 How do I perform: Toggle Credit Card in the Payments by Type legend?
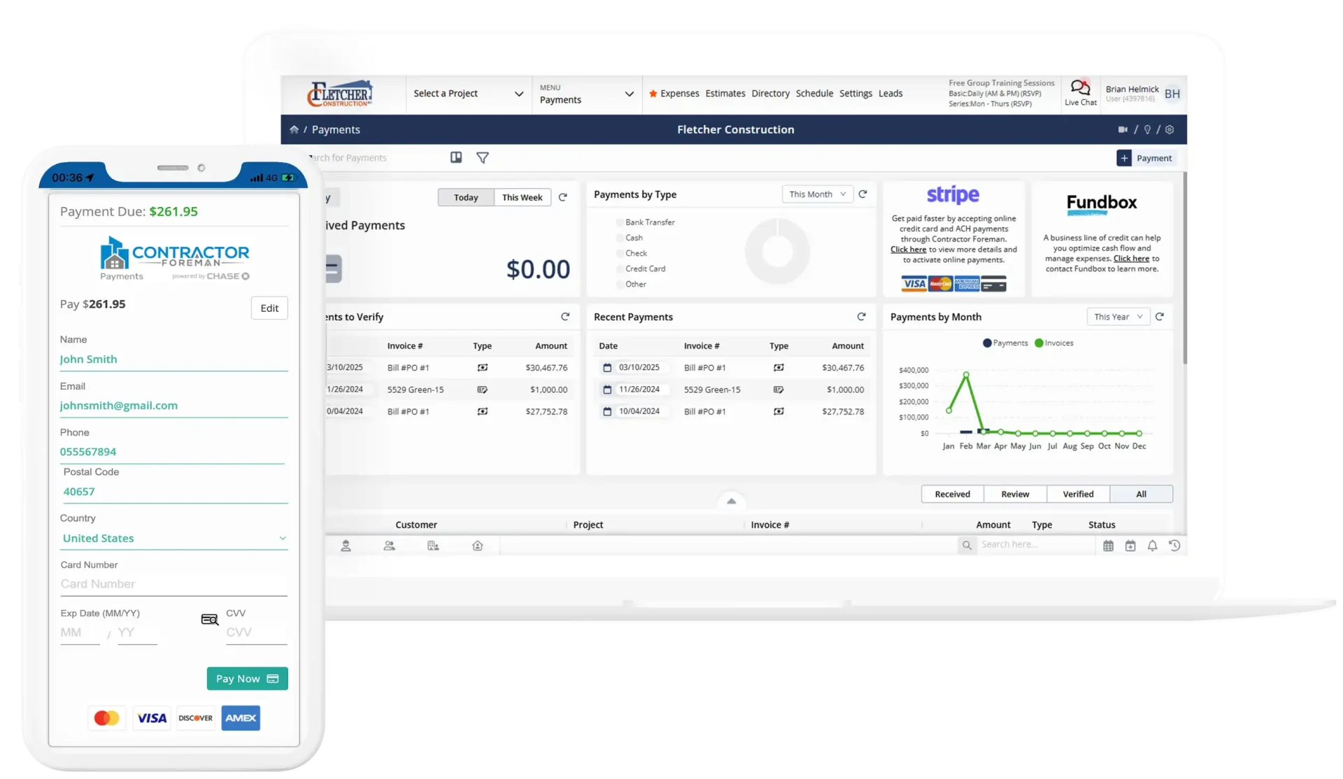(x=641, y=269)
